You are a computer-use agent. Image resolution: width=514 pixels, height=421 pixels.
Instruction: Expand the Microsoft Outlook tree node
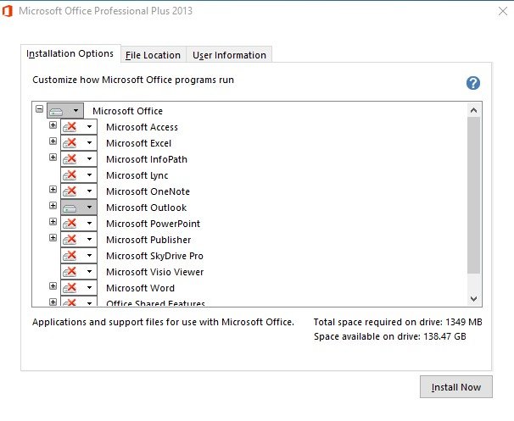pos(53,205)
